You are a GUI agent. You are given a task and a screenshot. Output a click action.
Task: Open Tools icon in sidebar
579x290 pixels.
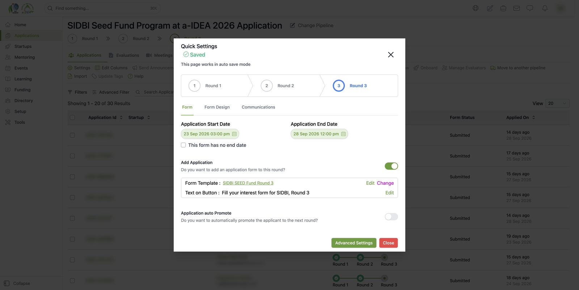8,122
